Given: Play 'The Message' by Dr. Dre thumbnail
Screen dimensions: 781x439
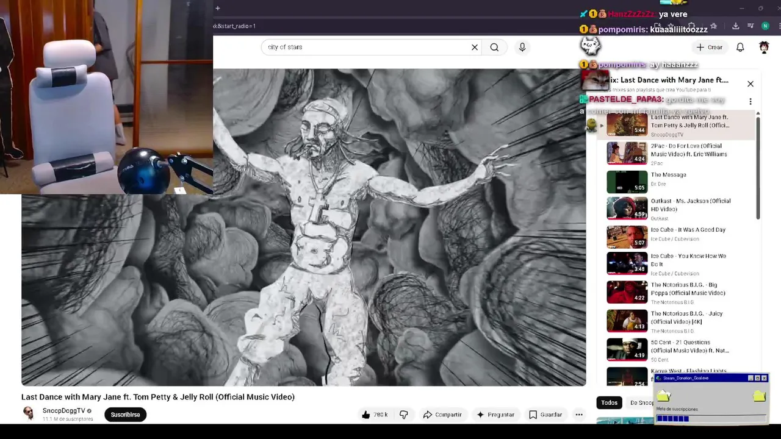Looking at the screenshot, I should coord(627,182).
